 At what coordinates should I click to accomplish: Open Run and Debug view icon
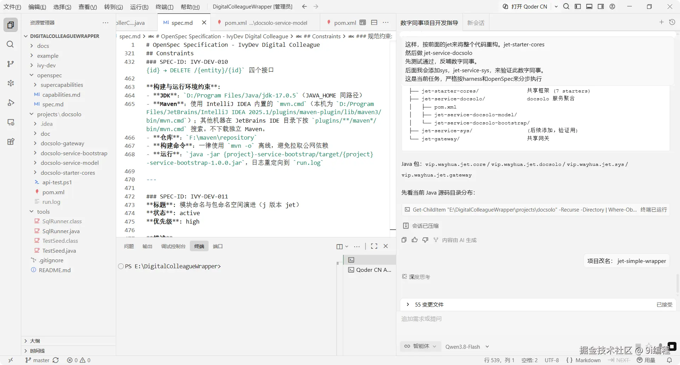[11, 103]
